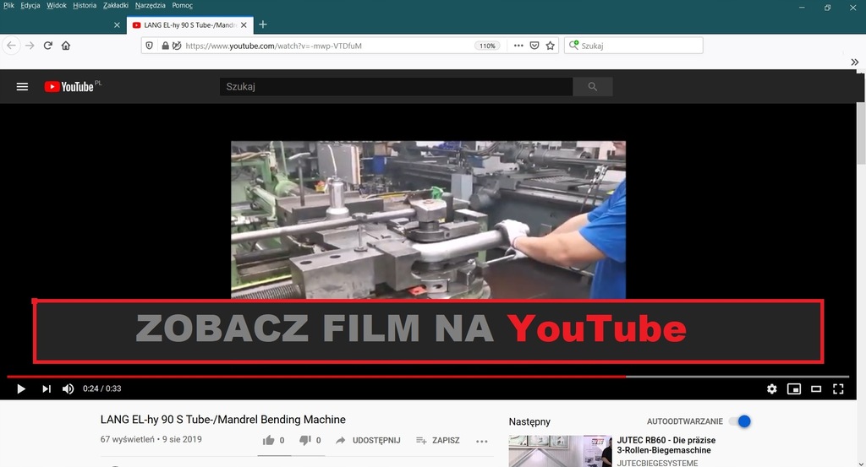Open the Pomoc menu
This screenshot has height=467, width=866.
click(183, 6)
